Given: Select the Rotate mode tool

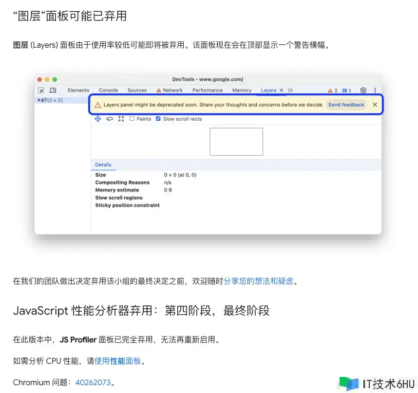Looking at the screenshot, I should [x=109, y=119].
